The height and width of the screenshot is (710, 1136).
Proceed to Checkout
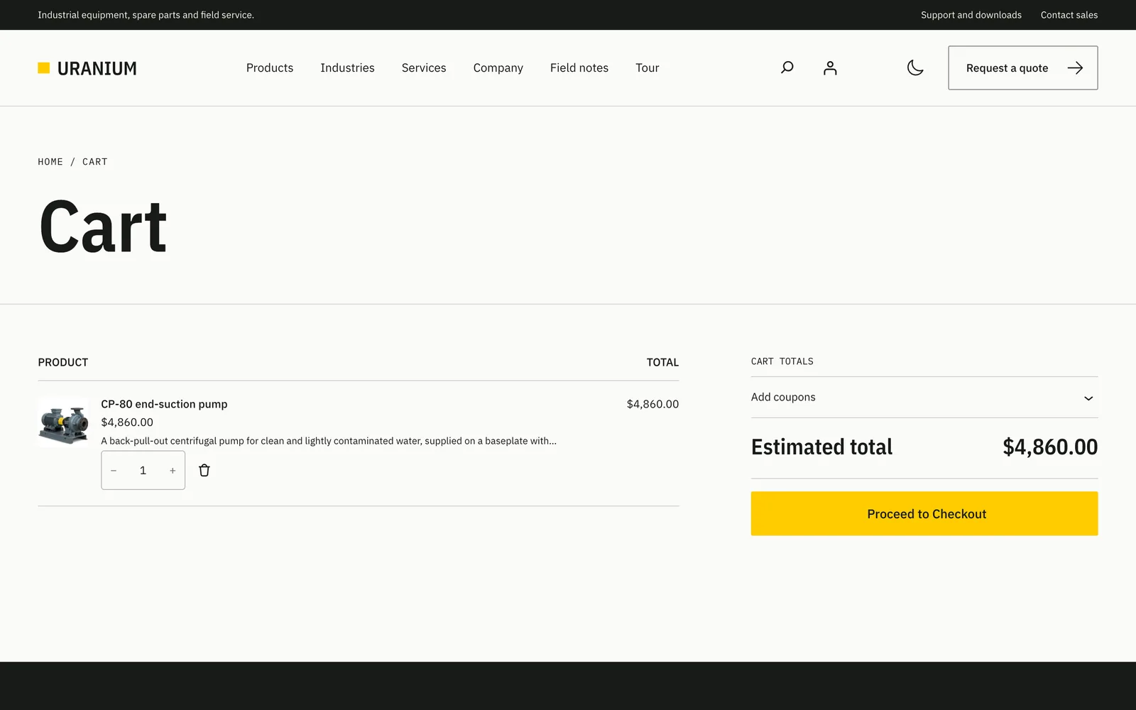coord(924,513)
